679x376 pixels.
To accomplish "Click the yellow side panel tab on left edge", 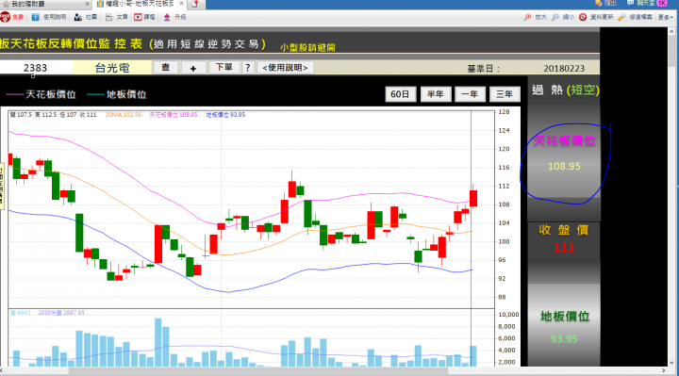I will 2,187.
